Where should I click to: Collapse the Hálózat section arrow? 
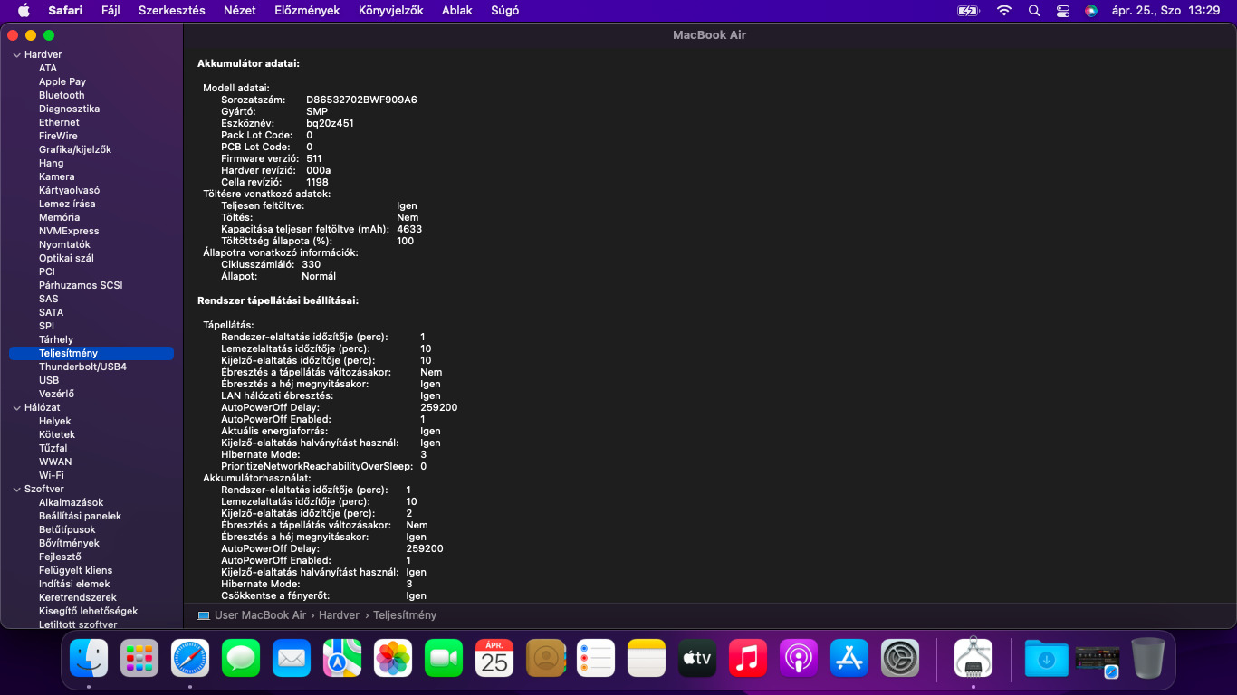coord(15,407)
